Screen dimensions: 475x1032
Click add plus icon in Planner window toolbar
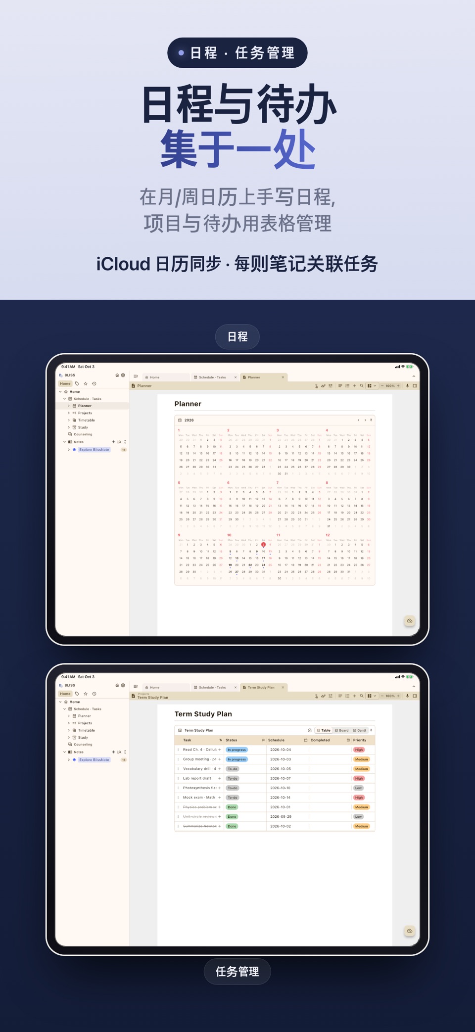click(354, 386)
